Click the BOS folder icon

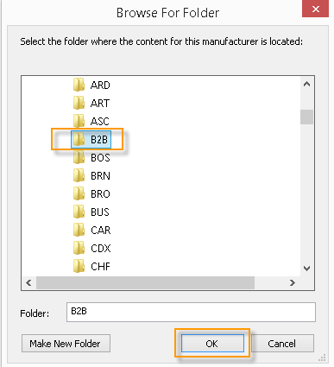click(x=79, y=157)
